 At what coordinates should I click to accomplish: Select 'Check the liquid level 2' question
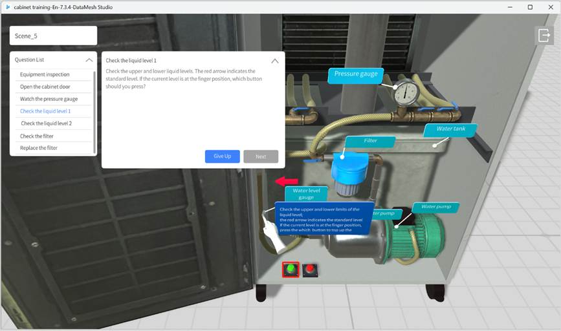point(47,123)
